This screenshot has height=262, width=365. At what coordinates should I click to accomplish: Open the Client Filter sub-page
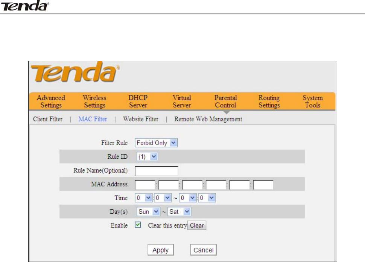click(x=48, y=119)
